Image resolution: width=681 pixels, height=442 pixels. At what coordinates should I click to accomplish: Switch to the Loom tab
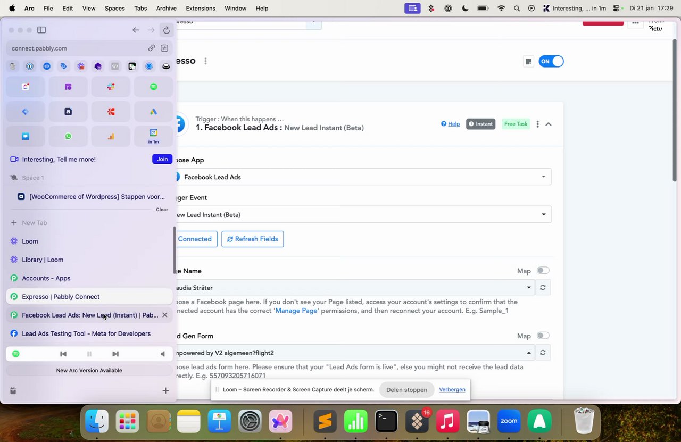pos(89,241)
